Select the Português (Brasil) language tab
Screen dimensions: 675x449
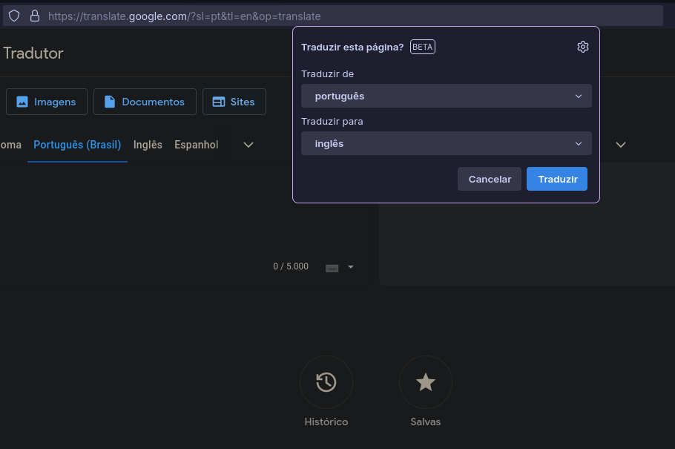coord(77,145)
